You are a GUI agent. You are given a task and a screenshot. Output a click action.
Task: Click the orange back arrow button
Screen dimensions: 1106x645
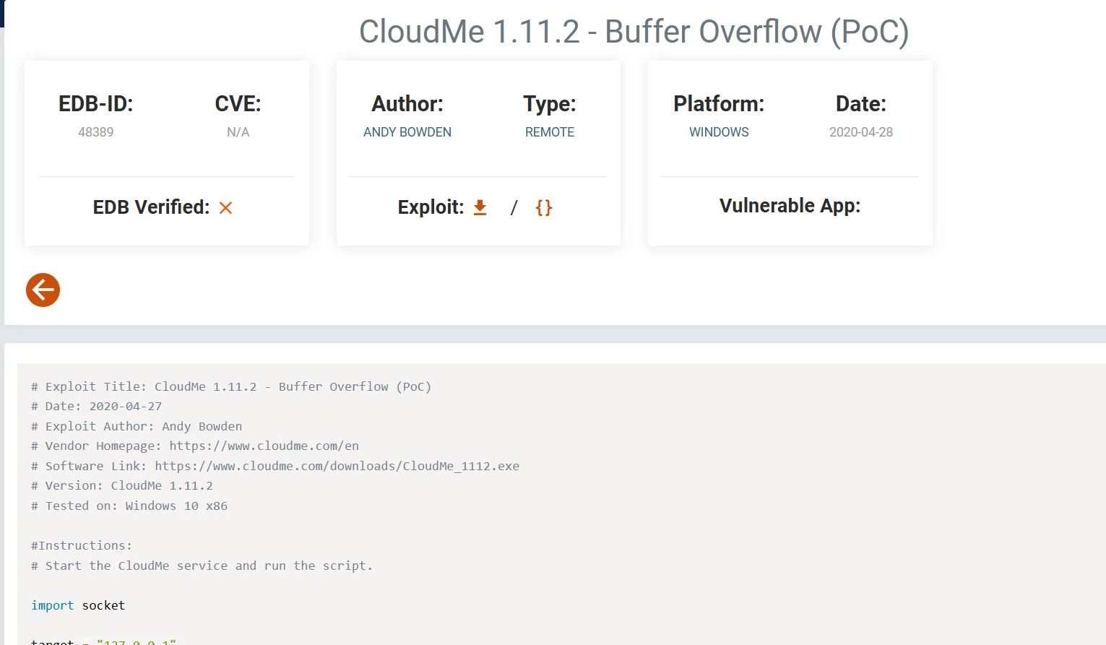(43, 290)
